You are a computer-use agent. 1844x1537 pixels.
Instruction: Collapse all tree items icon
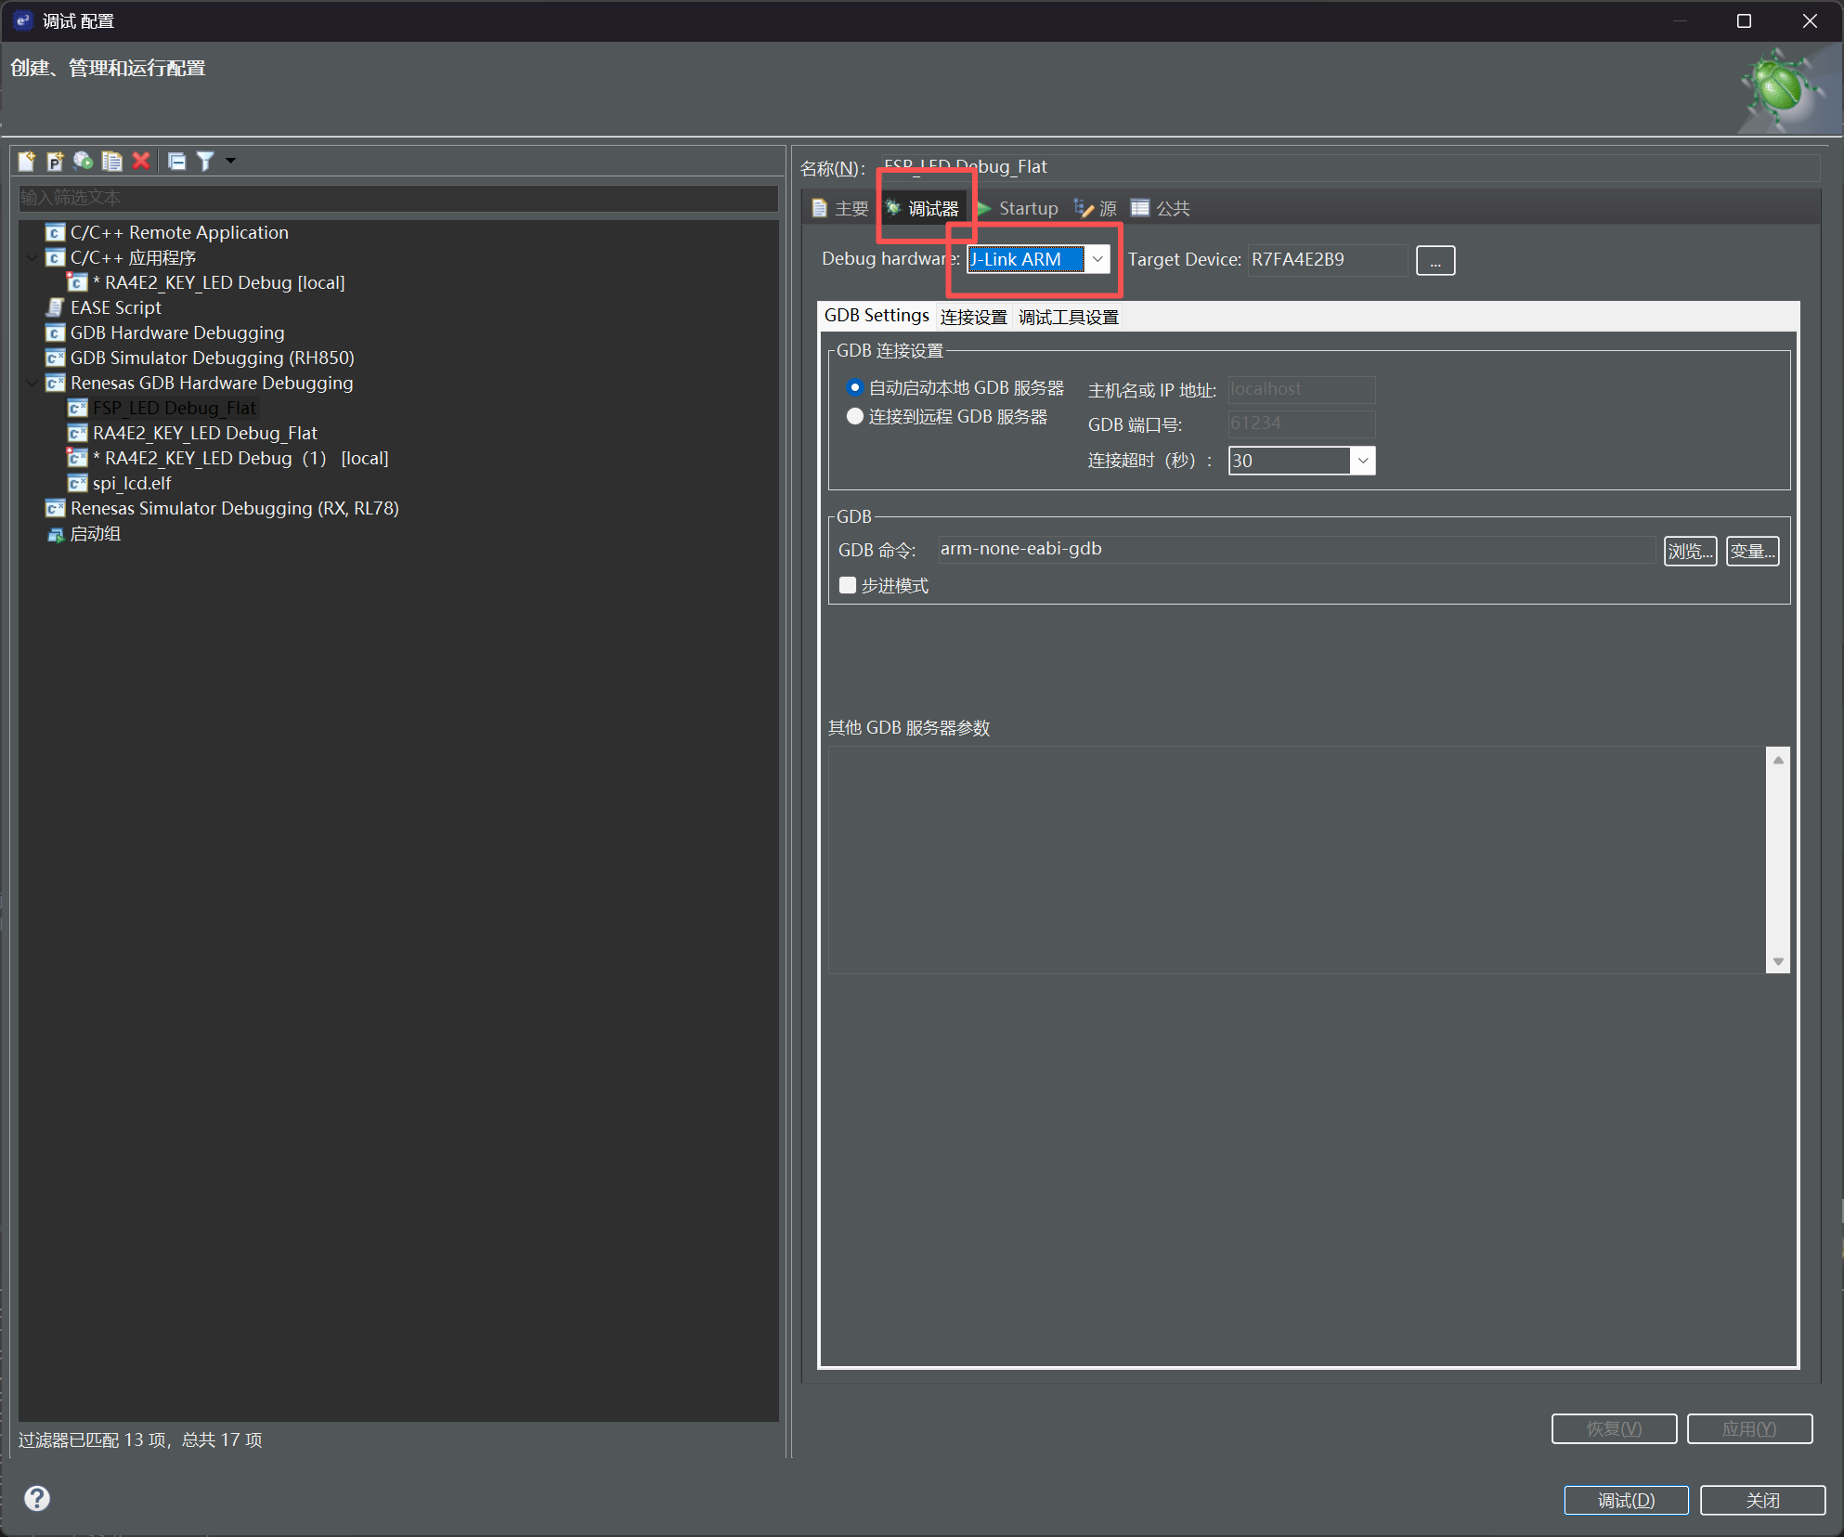(x=176, y=161)
